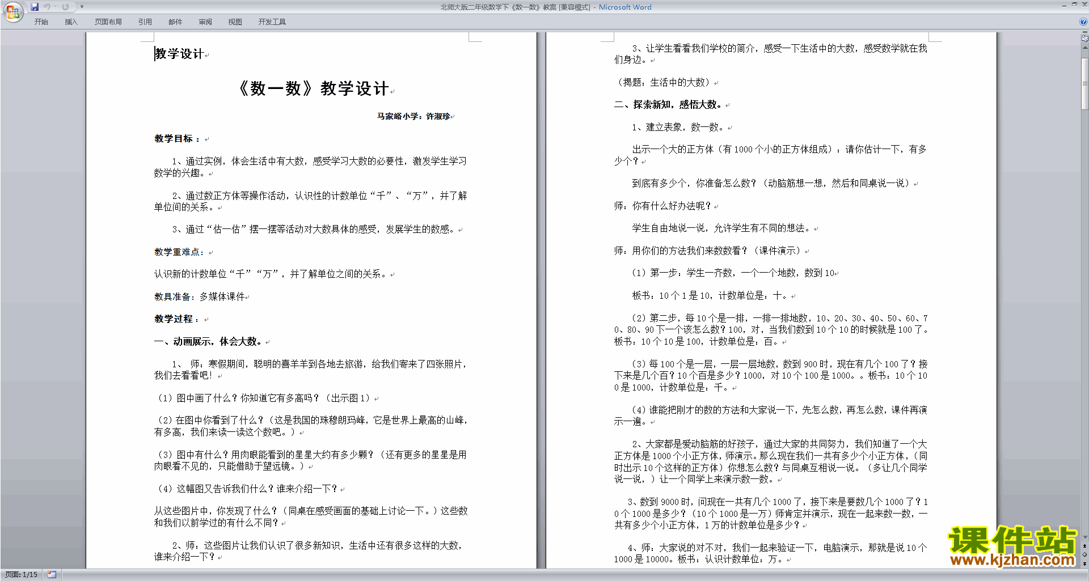Viewport: 1089px width, 581px height.
Task: Restore down the Word window
Action: [1074, 5]
